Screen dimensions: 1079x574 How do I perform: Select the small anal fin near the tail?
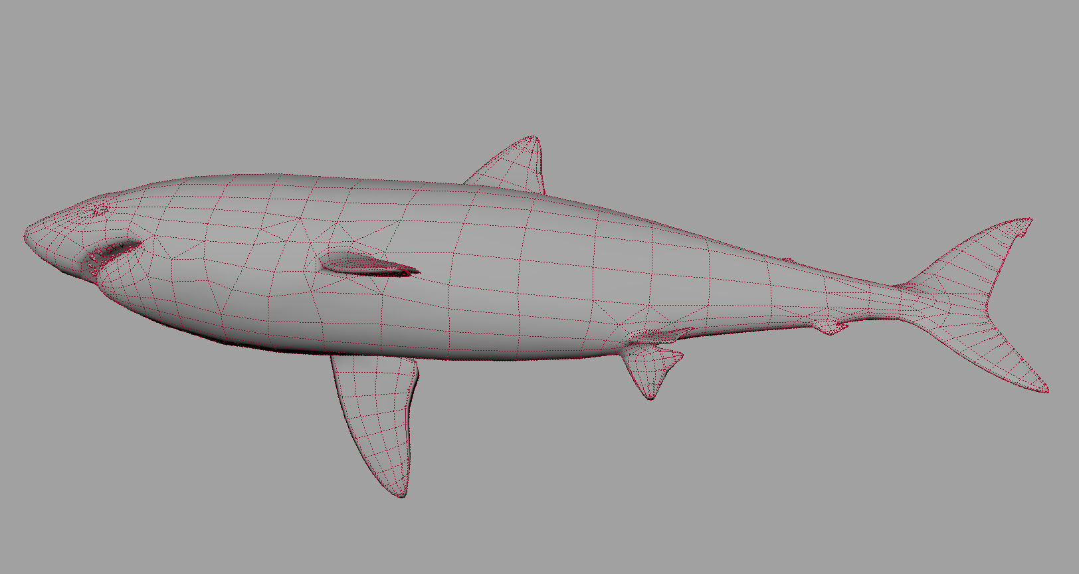coord(830,326)
